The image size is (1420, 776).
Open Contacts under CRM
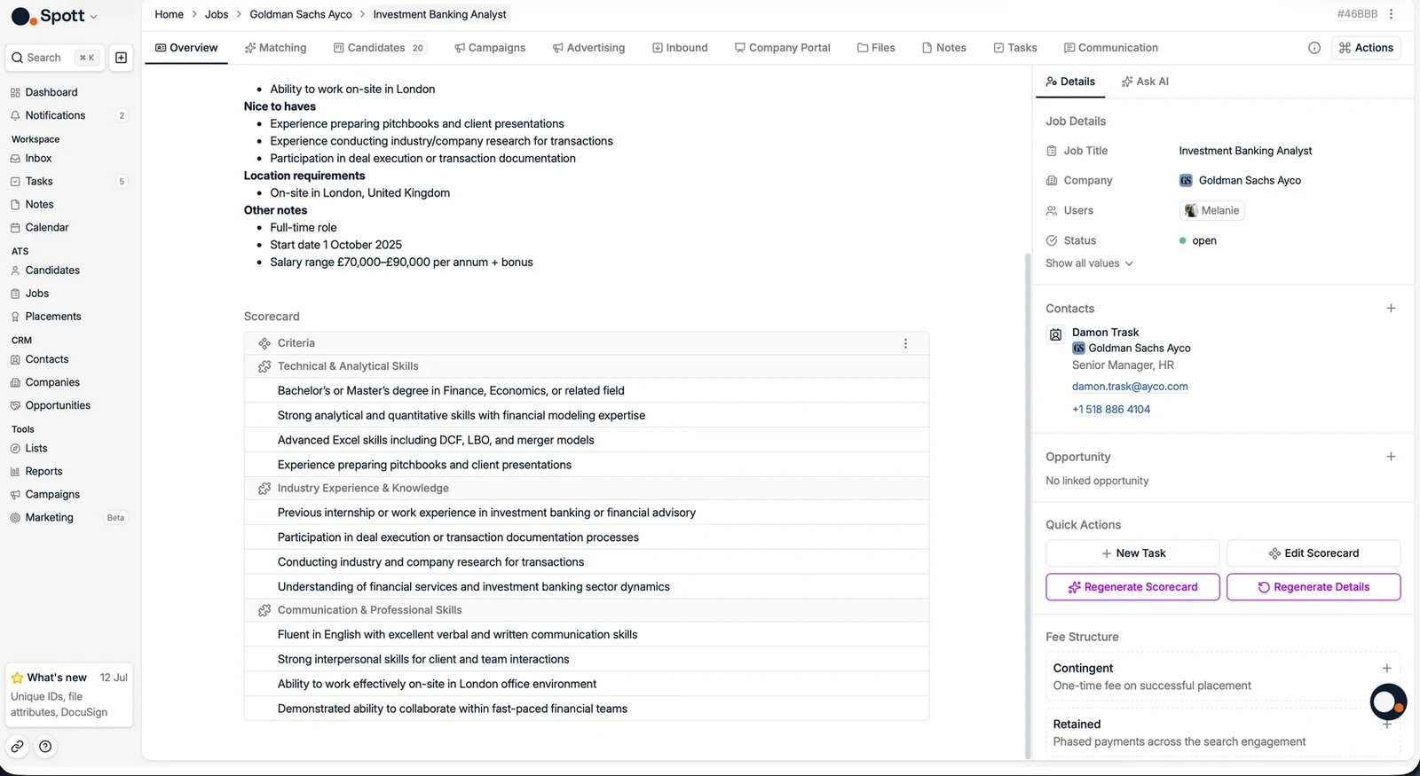[x=47, y=359]
